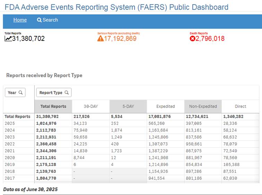The height and width of the screenshot is (195, 262).
Task: Open the Year dimension filter
Action: [x=15, y=92]
